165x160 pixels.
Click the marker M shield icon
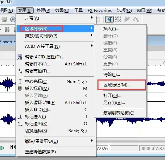(20, 89)
